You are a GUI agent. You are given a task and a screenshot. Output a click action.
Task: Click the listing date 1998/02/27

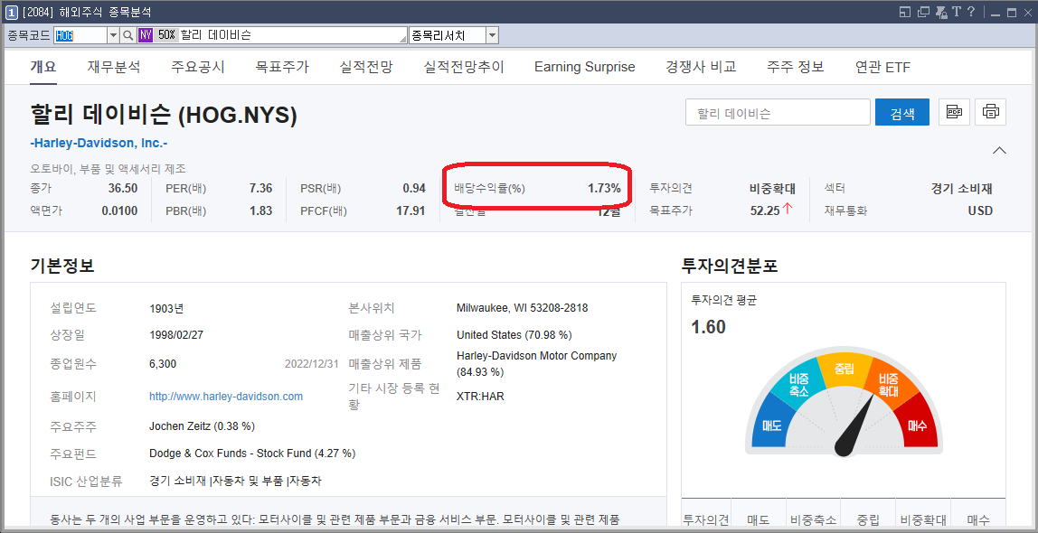click(x=176, y=334)
